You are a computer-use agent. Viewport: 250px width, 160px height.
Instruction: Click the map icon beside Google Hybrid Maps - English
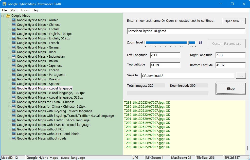[x=14, y=29]
